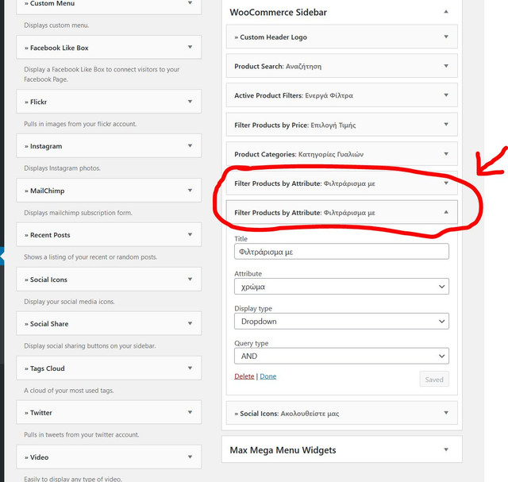Select the MailChimp widget title
The height and width of the screenshot is (482, 508).
pyautogui.click(x=48, y=191)
